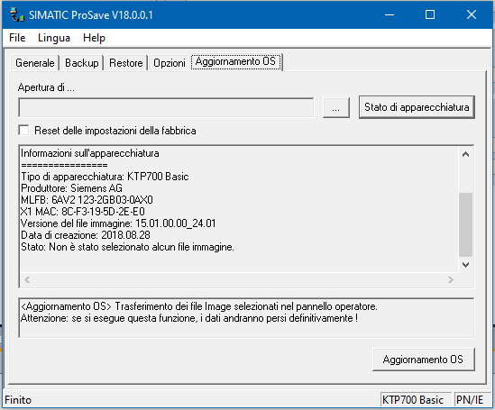Screen dimensions: 495x410
Task: Click the Apertura di file path field
Action: [x=167, y=108]
